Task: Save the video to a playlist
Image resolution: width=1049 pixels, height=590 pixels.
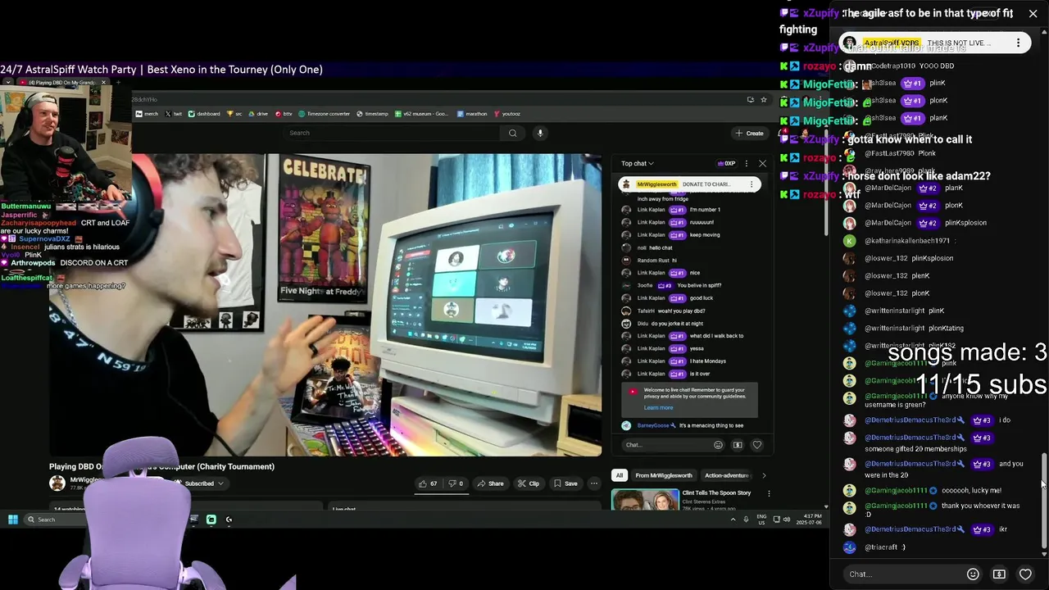Action: tap(565, 483)
